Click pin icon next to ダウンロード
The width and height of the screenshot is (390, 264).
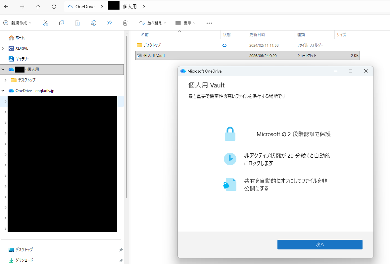[x=121, y=260]
